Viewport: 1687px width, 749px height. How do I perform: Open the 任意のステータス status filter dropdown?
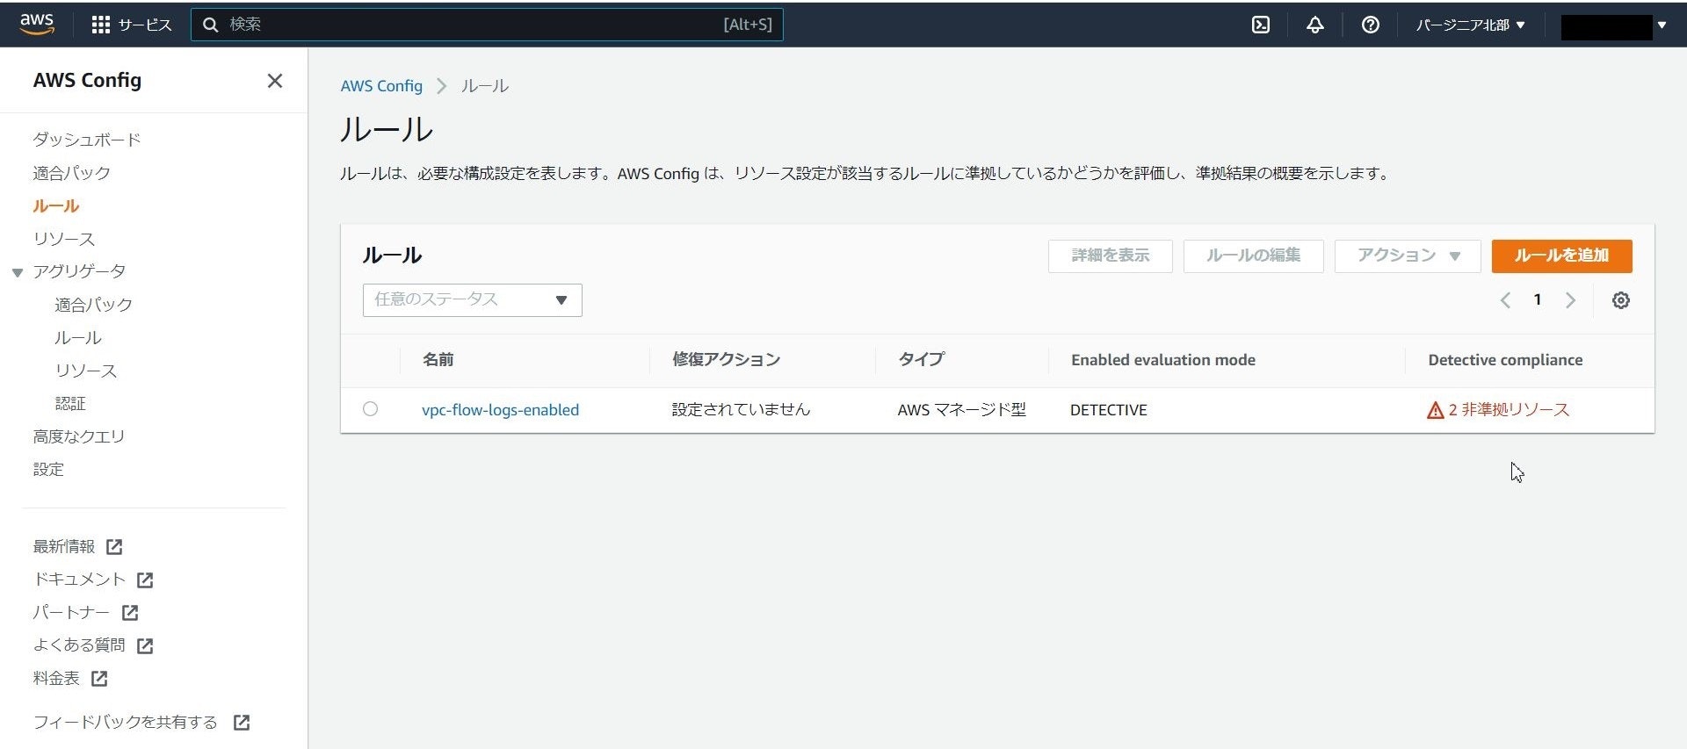pos(473,300)
